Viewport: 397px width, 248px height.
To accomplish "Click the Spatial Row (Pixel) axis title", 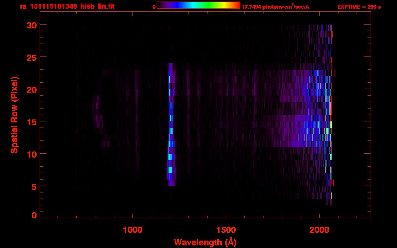I will (14, 115).
